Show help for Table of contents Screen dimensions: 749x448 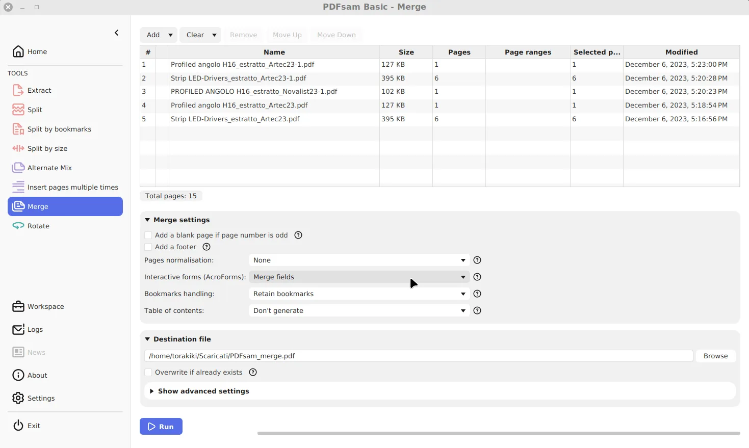point(477,310)
